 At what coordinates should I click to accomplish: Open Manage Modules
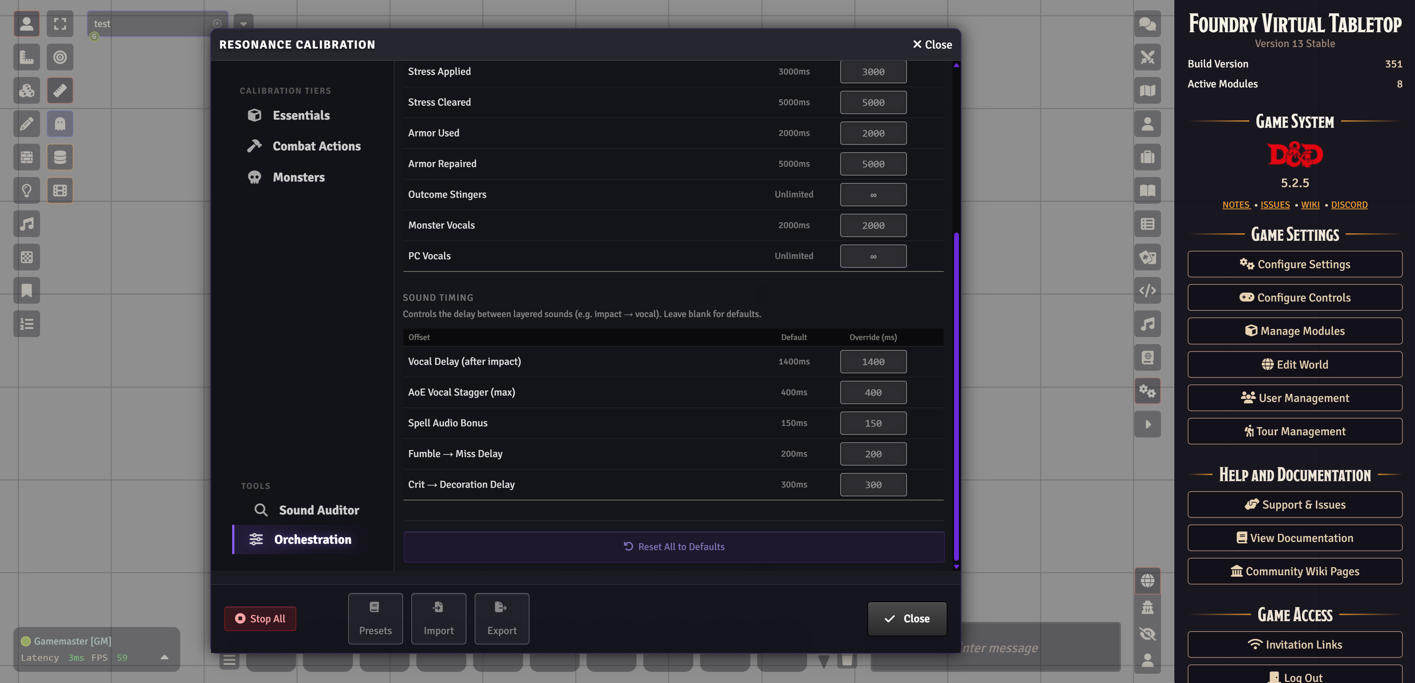[x=1294, y=331]
